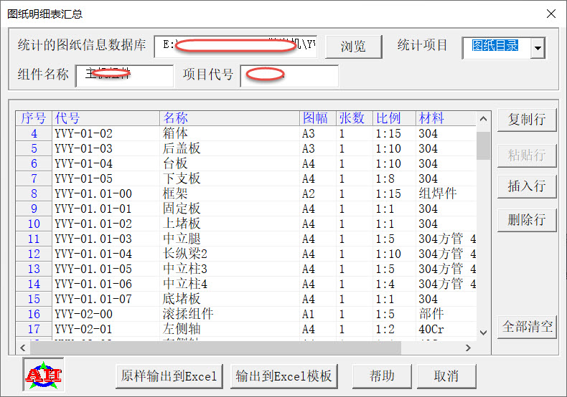The image size is (567, 397).
Task: Click cell YVY-01.01-03
Action: [x=106, y=239]
